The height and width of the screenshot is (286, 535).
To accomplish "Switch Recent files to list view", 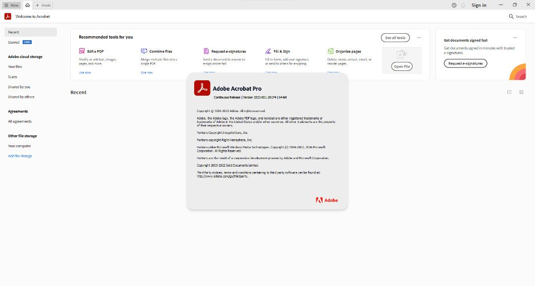I will (509, 92).
